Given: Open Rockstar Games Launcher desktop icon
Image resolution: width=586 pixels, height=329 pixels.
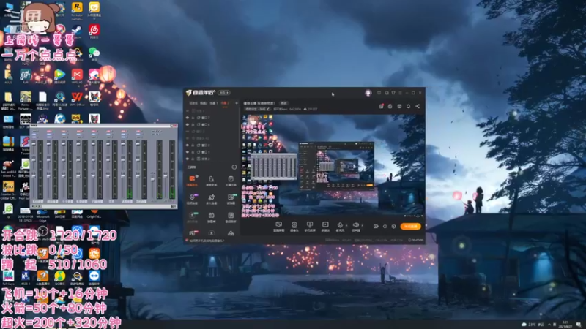Looking at the screenshot, I should tap(77, 10).
